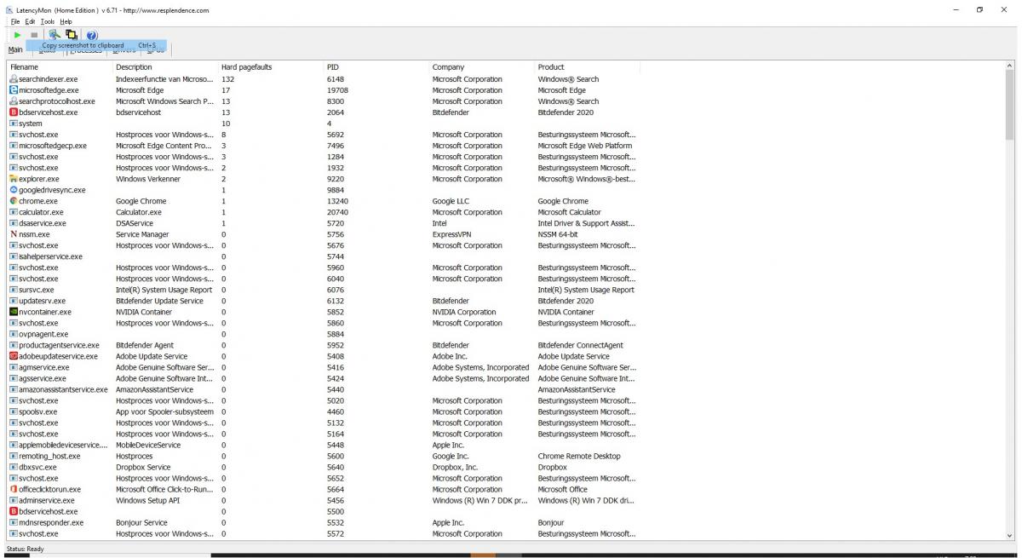The height and width of the screenshot is (558, 1022).
Task: Click the 'Chrome Remote Desktop' product cell
Action: click(579, 456)
